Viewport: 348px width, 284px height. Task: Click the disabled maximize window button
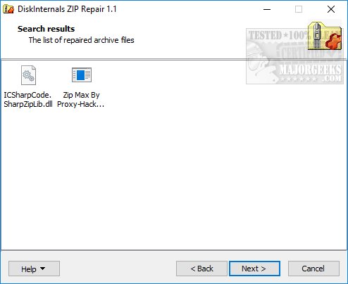(x=299, y=9)
